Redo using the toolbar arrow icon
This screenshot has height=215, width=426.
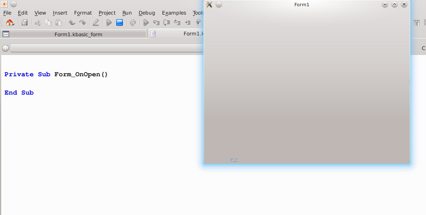(82, 22)
